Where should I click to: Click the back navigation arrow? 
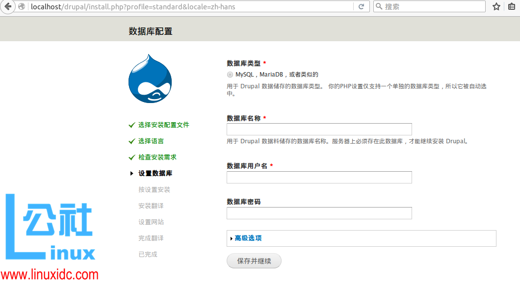[7, 7]
